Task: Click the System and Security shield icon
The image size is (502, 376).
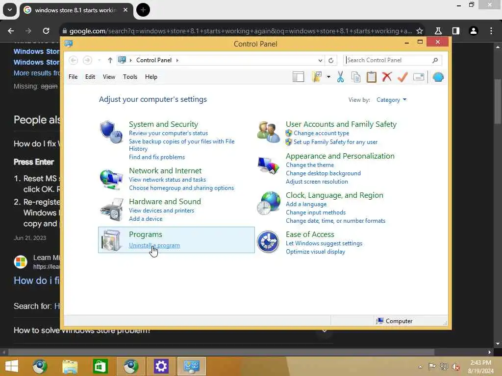Action: click(x=111, y=132)
